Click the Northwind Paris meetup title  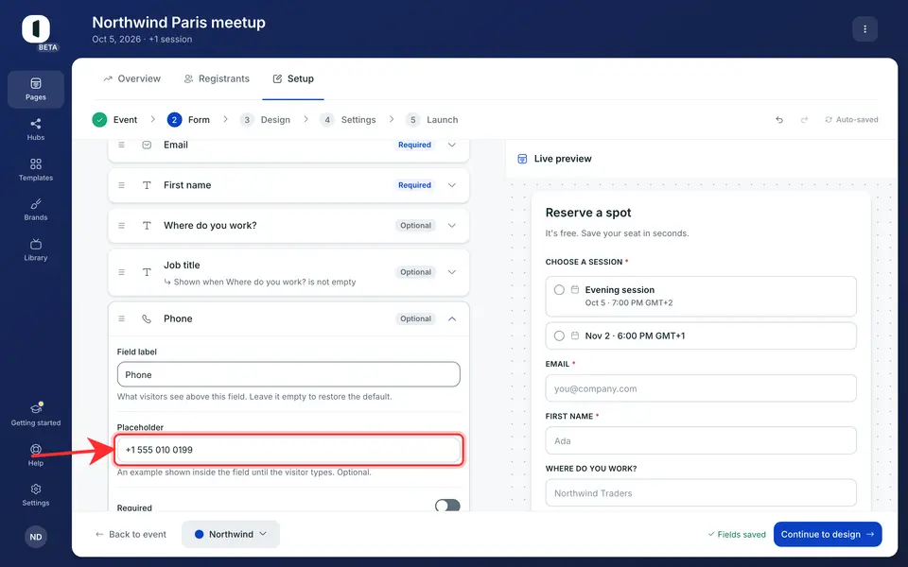pos(179,23)
